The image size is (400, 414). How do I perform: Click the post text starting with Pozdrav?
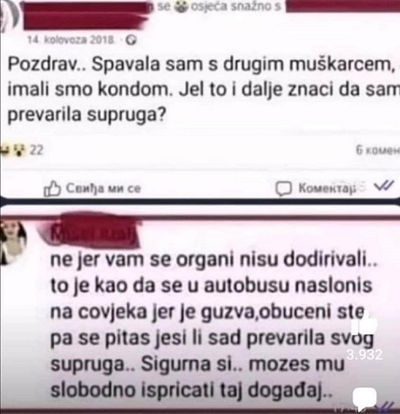pos(204,89)
